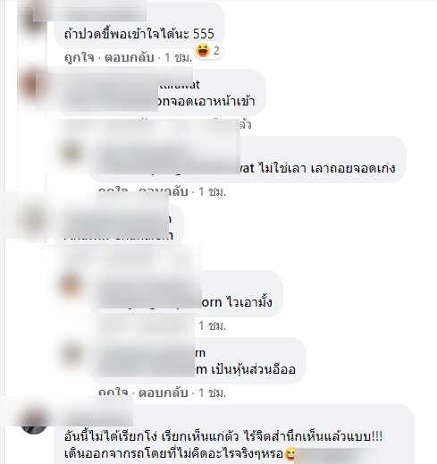Click ตอบกลับ under the "ถ้าปวดขี้พอเข้าใจได้นะ 555" comment
This screenshot has width=437, height=464.
tap(130, 57)
